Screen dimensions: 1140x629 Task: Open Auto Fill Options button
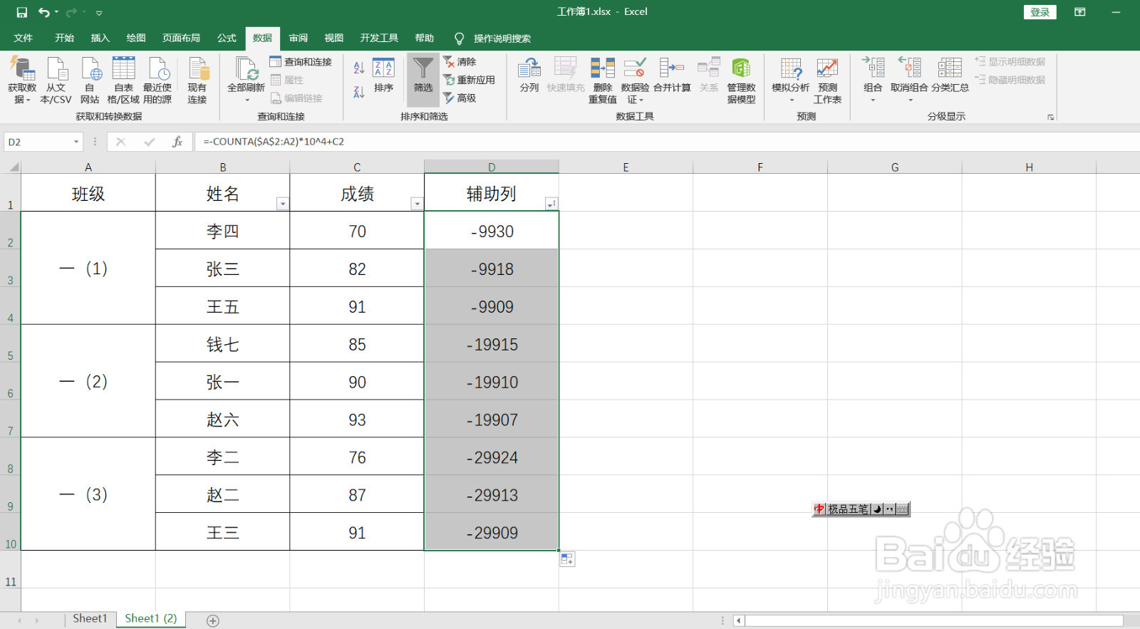tap(567, 559)
